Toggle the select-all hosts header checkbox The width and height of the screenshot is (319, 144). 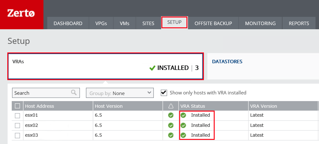17,106
